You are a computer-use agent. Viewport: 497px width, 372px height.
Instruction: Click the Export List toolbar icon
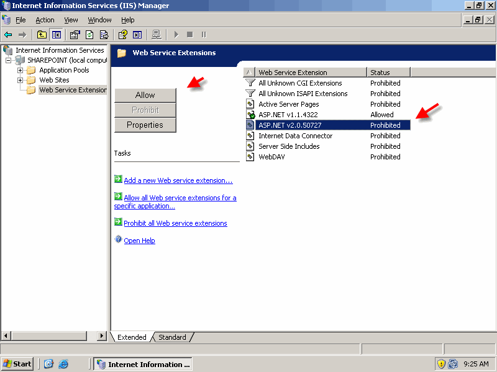104,35
